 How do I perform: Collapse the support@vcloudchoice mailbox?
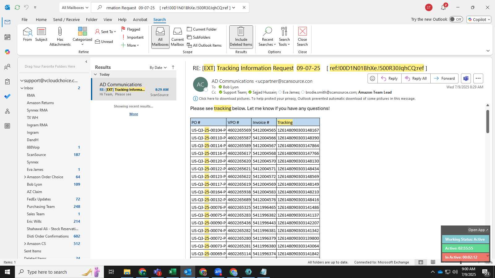tap(22, 81)
